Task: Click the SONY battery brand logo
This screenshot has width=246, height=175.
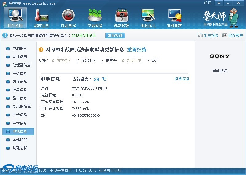Action: 220,56
